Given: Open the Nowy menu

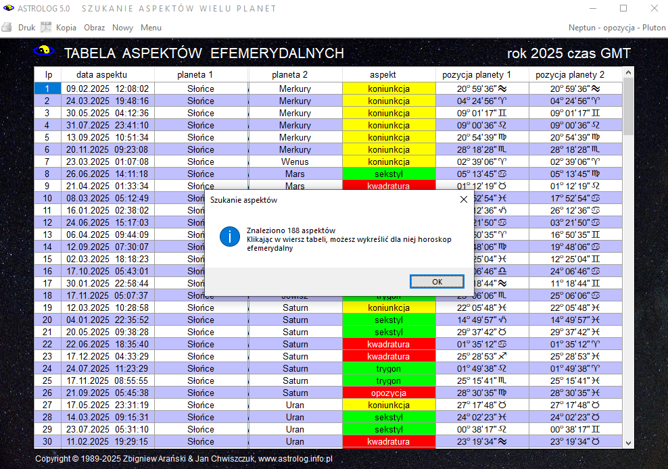Looking at the screenshot, I should coord(122,28).
